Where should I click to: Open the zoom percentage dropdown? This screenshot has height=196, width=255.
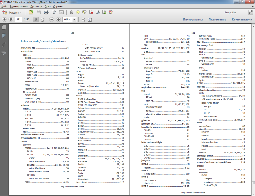75,19
